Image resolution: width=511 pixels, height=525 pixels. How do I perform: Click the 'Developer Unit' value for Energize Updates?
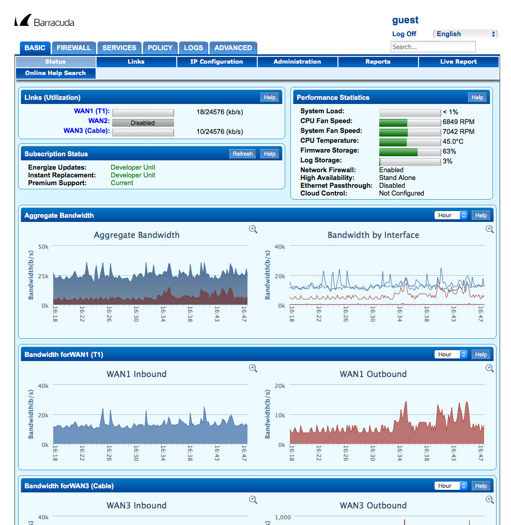click(133, 168)
